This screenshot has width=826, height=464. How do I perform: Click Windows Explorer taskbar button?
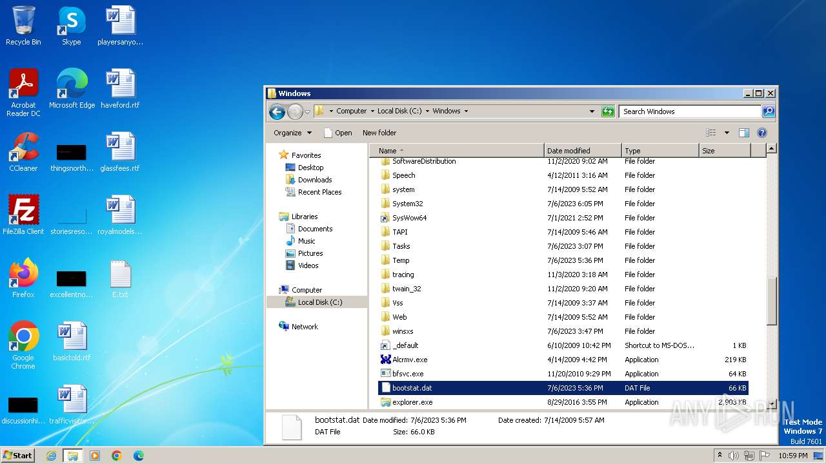point(73,456)
